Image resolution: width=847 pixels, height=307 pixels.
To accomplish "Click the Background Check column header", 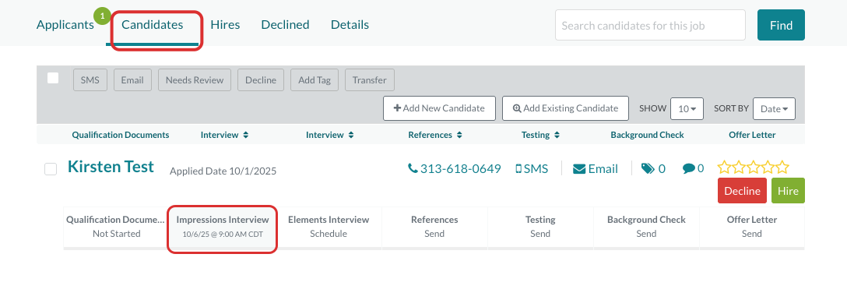I will (x=647, y=135).
